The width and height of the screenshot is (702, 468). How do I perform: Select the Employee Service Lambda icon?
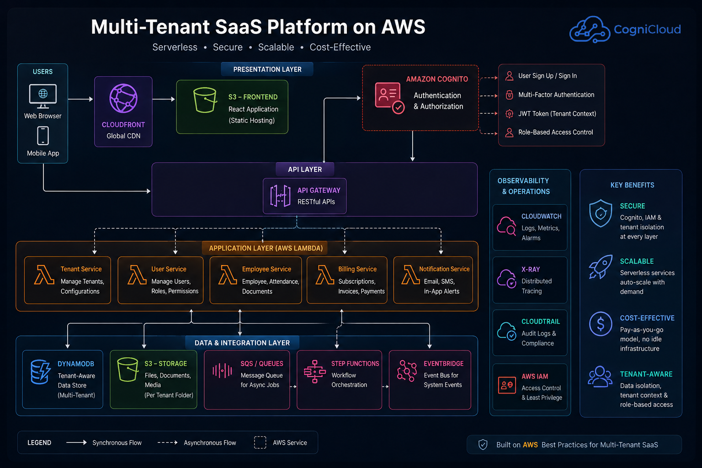point(228,275)
